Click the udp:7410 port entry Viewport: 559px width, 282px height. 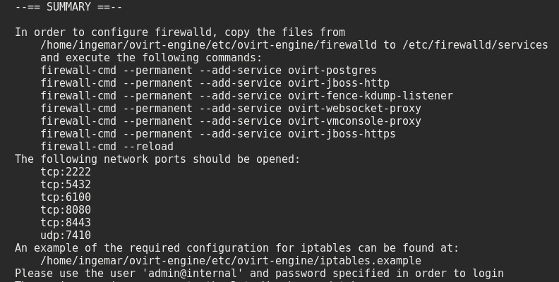[66, 235]
